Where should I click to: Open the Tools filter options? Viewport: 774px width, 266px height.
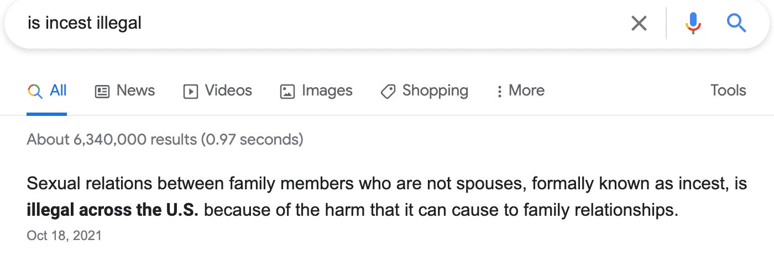[x=728, y=91]
